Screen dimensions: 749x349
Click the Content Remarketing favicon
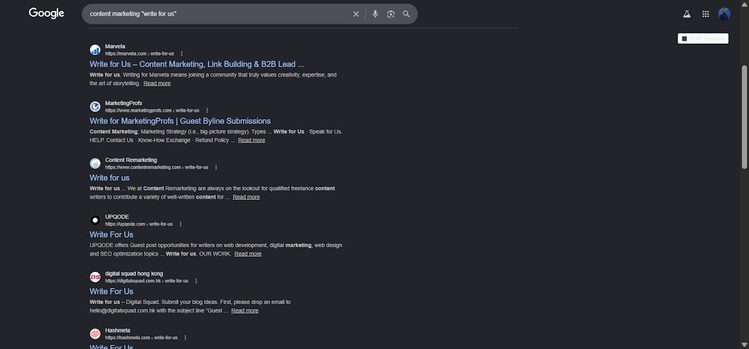(95, 163)
